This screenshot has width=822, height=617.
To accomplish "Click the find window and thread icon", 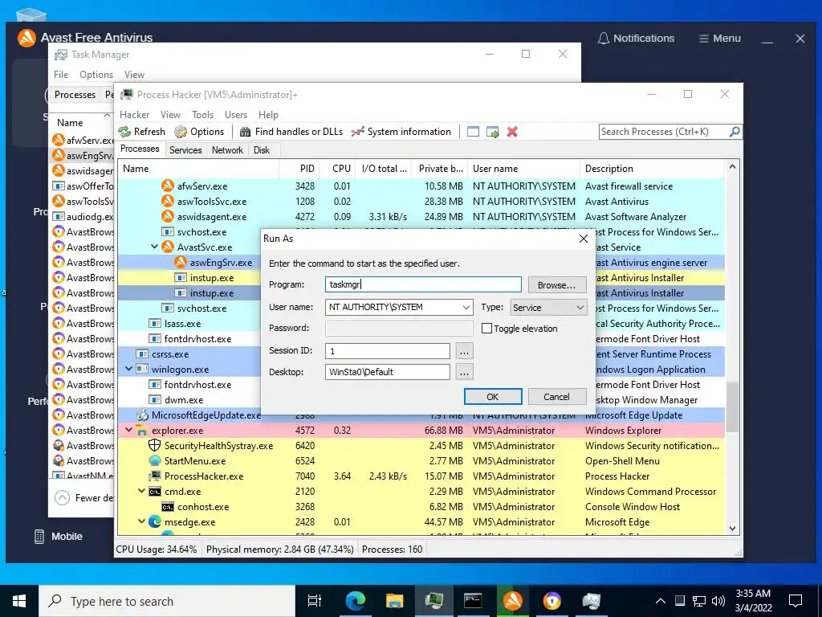I will click(x=493, y=132).
